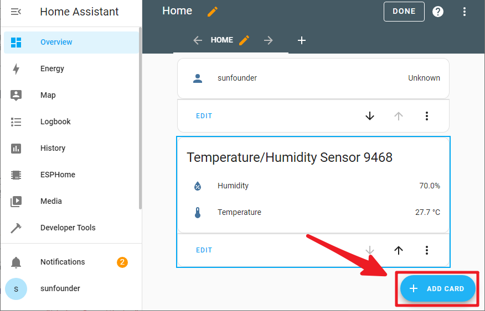This screenshot has width=485, height=311.
Task: Open Notifications
Action: tap(71, 262)
